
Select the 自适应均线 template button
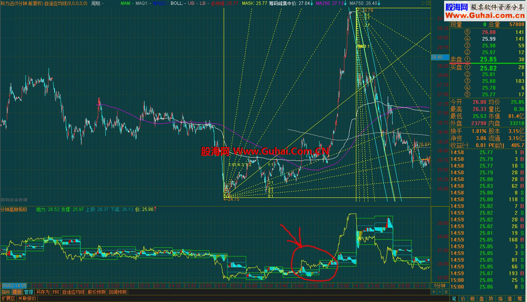[74, 292]
